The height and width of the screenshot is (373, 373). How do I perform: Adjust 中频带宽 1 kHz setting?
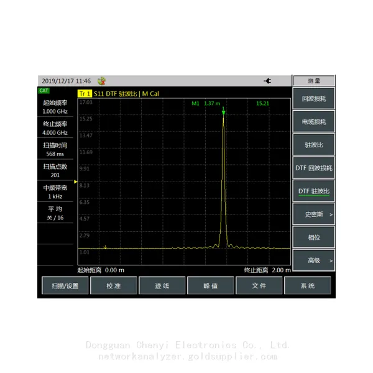tap(55, 192)
